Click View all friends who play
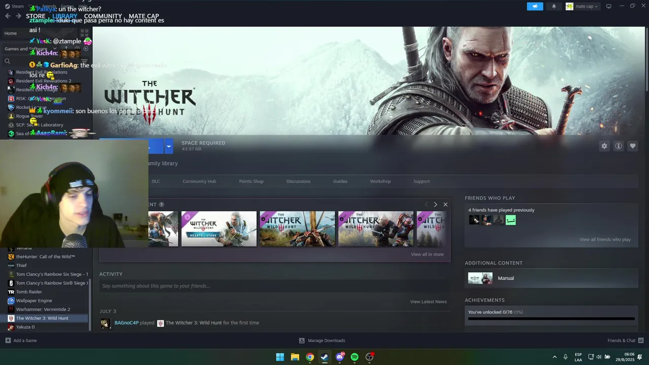Viewport: 649px width, 365px height. [605, 239]
